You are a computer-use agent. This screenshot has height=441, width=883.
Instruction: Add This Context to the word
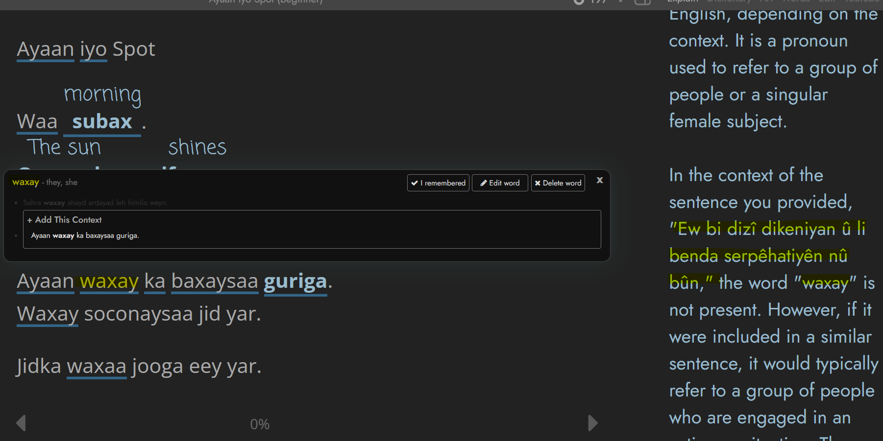[x=65, y=220]
